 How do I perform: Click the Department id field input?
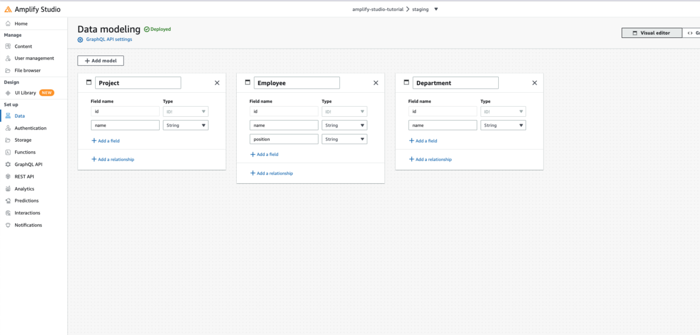pos(443,111)
